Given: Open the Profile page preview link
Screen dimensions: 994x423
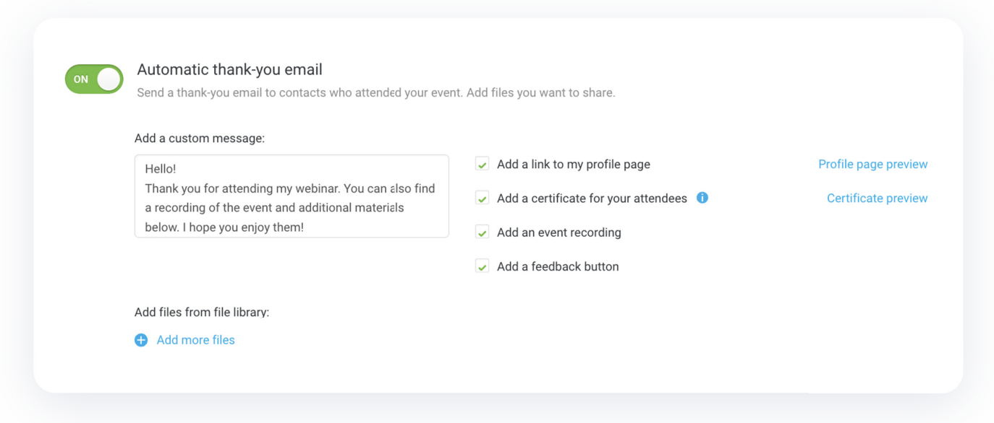Looking at the screenshot, I should click(872, 164).
